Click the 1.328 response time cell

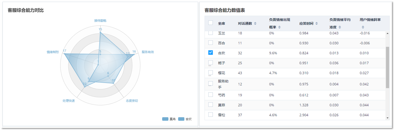pyautogui.click(x=304, y=105)
